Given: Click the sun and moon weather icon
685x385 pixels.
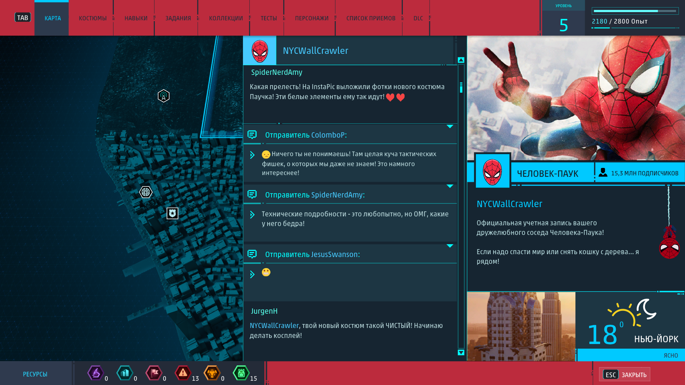Looking at the screenshot, I should [633, 312].
